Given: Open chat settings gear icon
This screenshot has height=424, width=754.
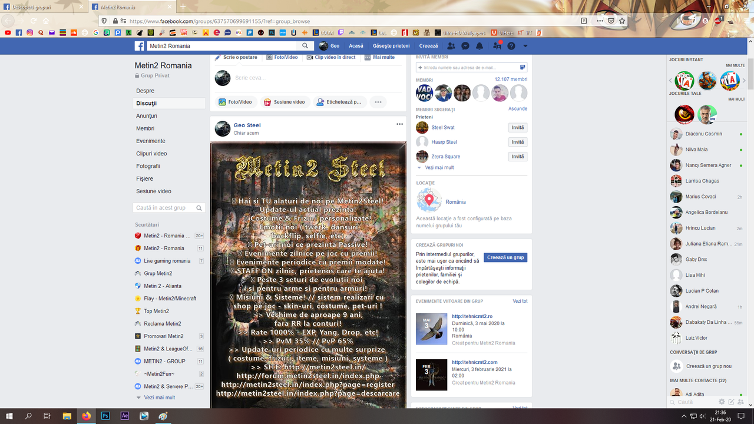Looking at the screenshot, I should 722,402.
